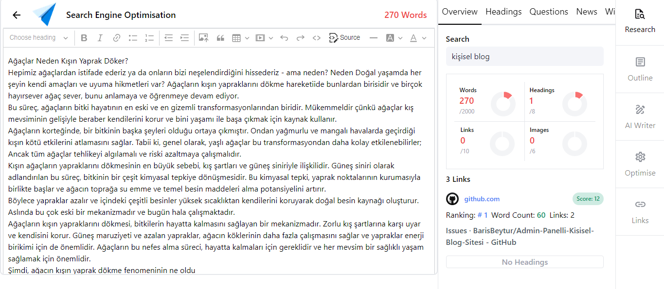664x289 pixels.
Task: Click the GitHub logo icon
Action: 452,199
